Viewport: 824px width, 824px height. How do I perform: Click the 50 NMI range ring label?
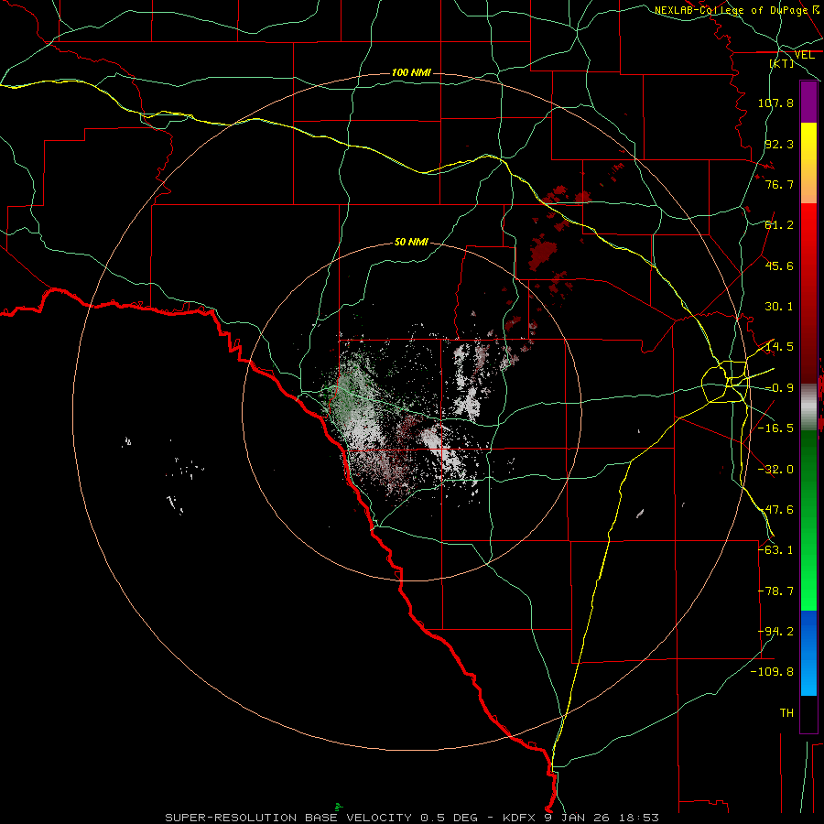[411, 243]
